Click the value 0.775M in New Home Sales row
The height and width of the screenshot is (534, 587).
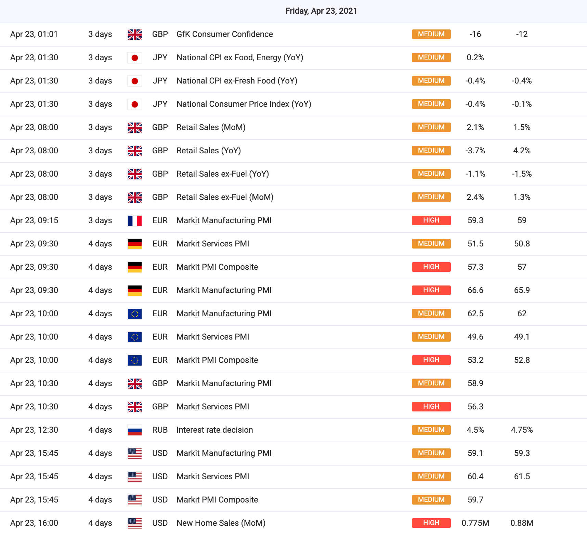click(475, 523)
